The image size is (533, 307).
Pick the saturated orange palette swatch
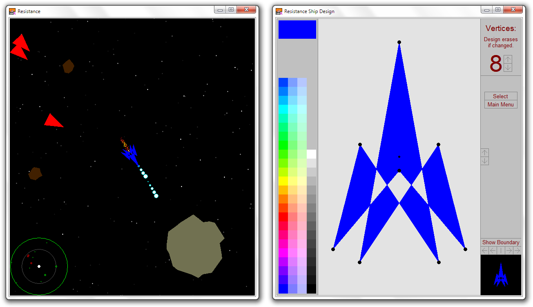tap(283, 199)
